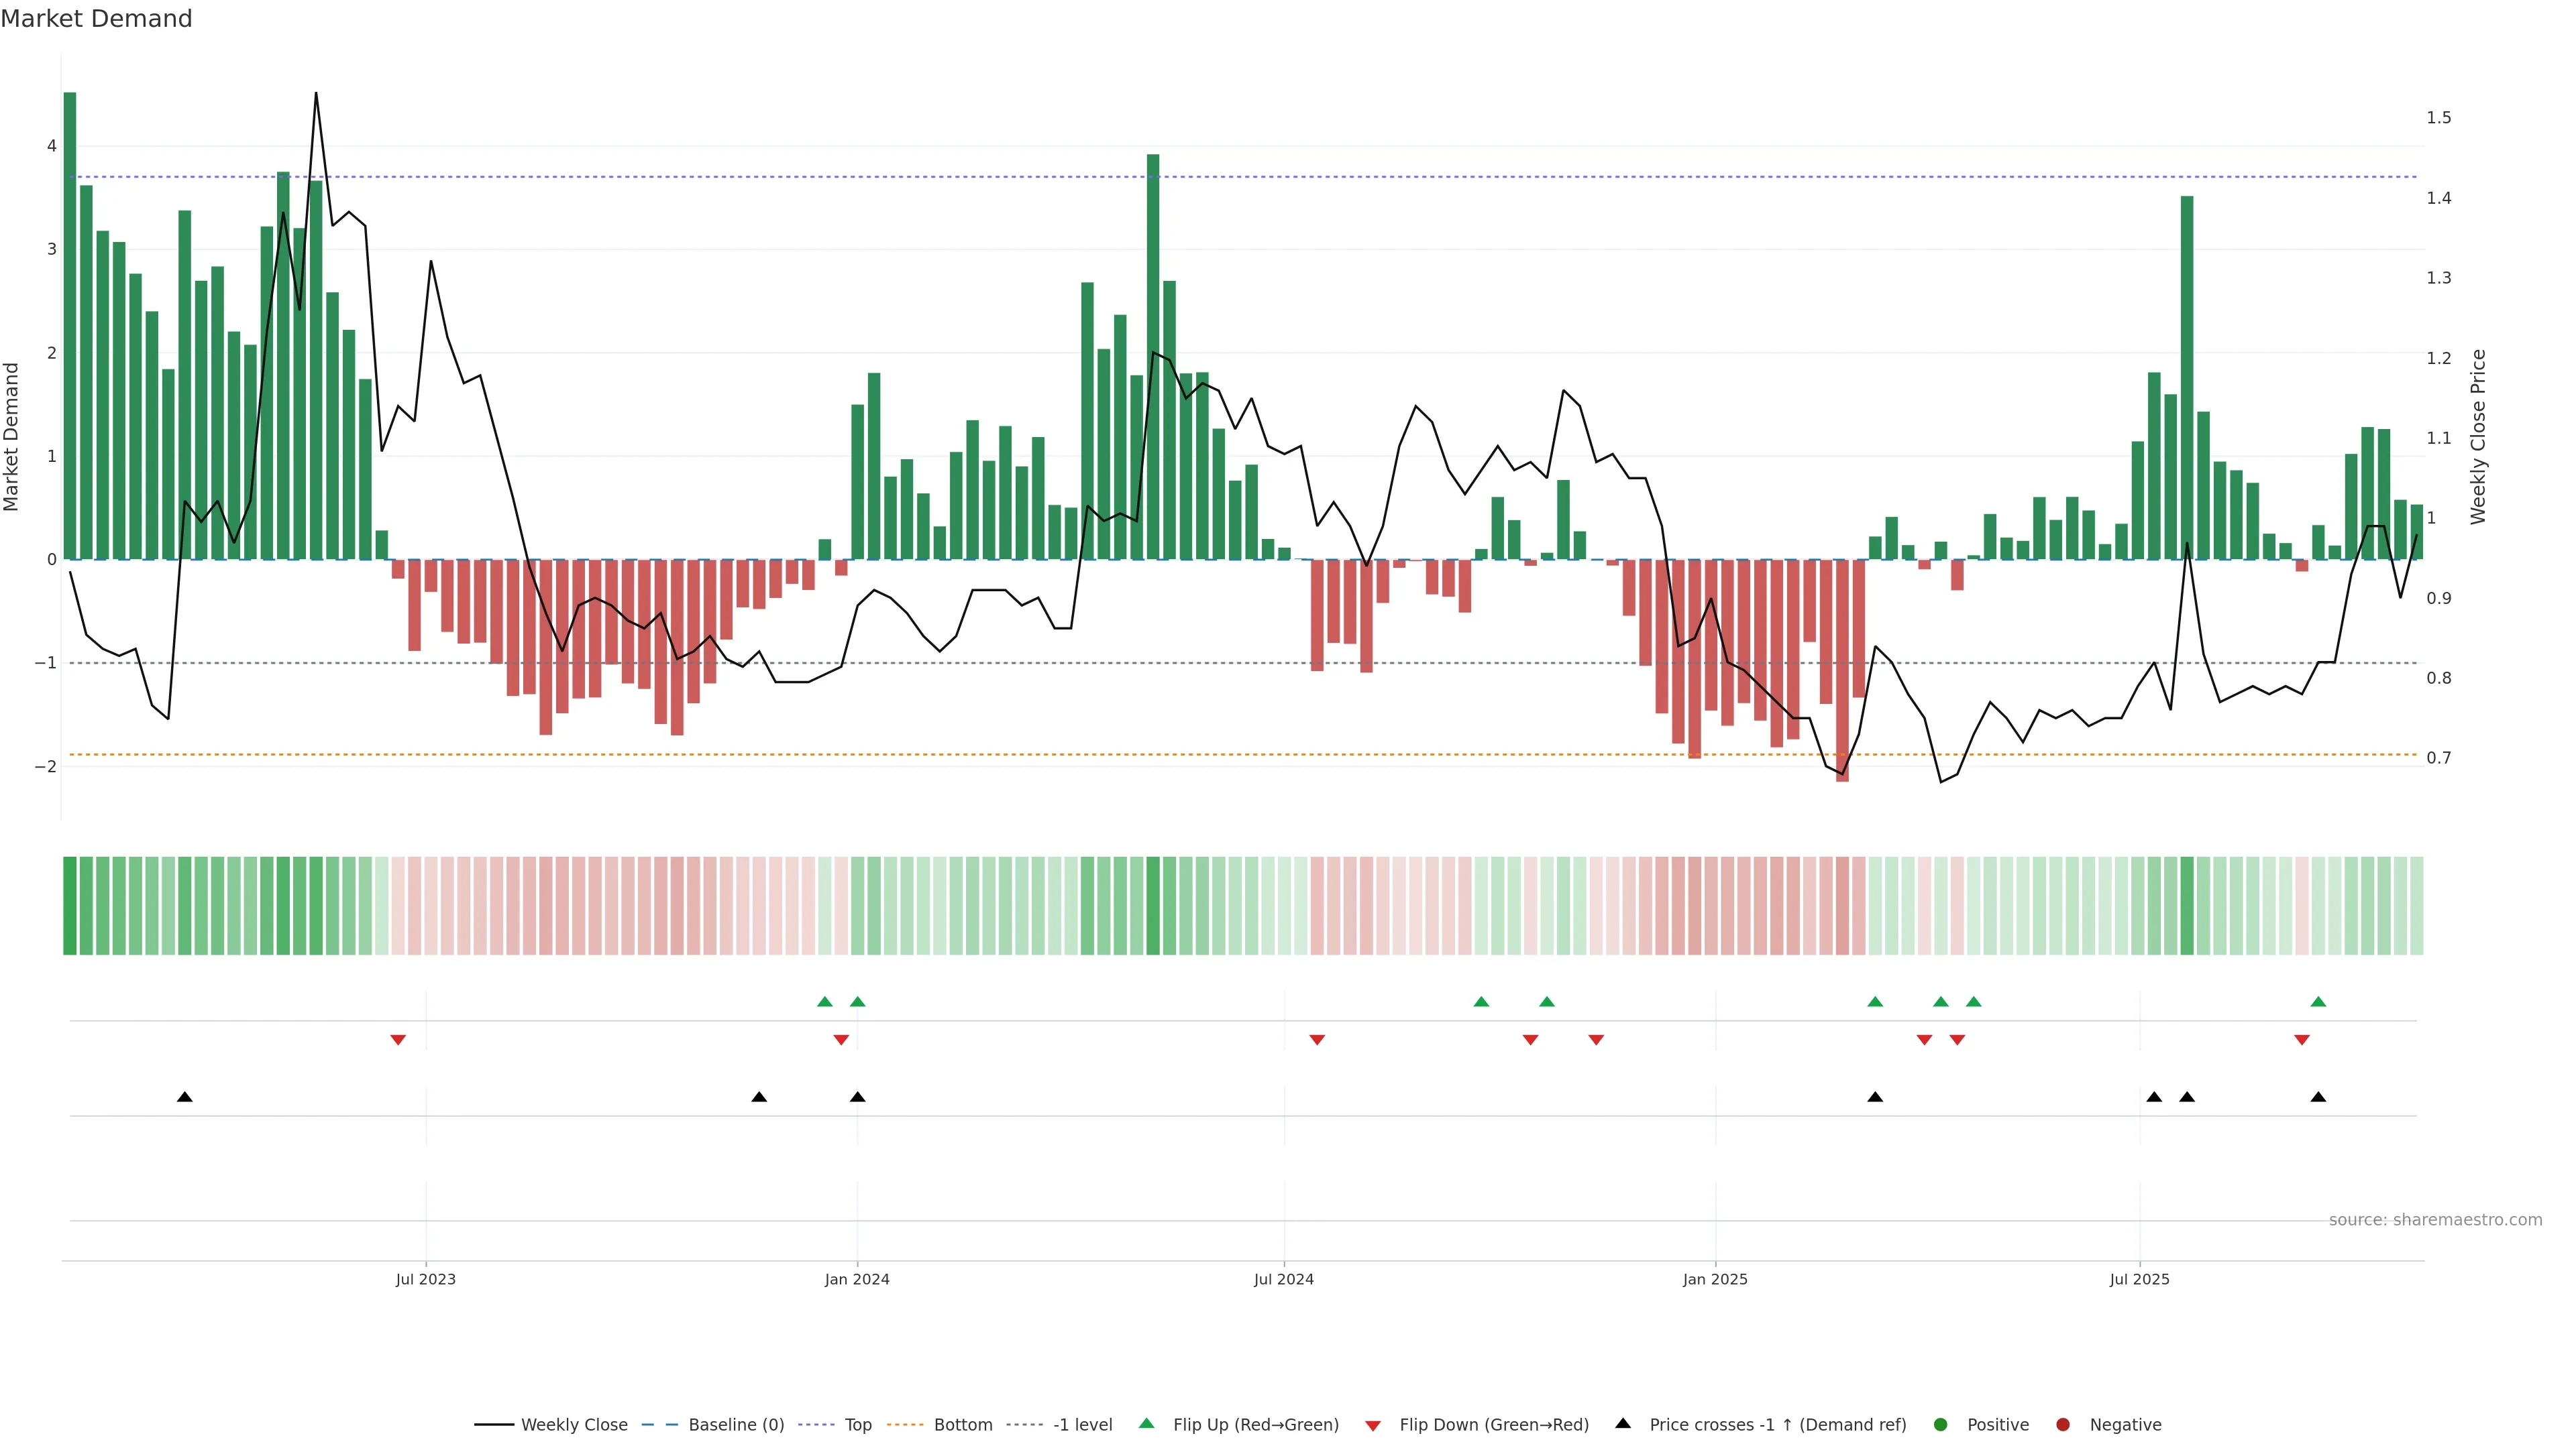Click the tallest green bar at chart start
Screen dimensions: 2576x1448
click(x=70, y=324)
